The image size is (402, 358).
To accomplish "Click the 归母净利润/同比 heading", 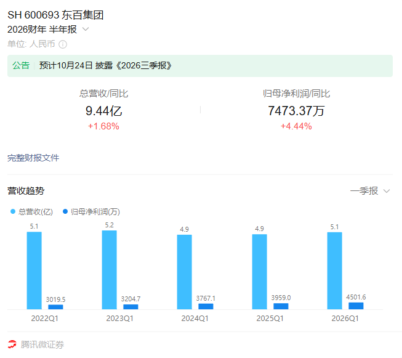I will (x=296, y=94).
